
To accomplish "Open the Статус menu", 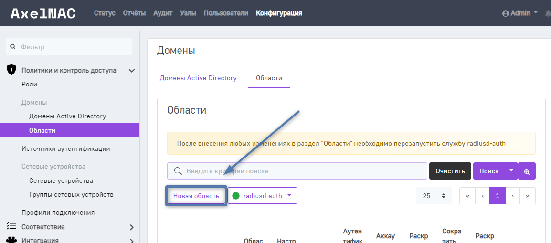I will coord(105,13).
